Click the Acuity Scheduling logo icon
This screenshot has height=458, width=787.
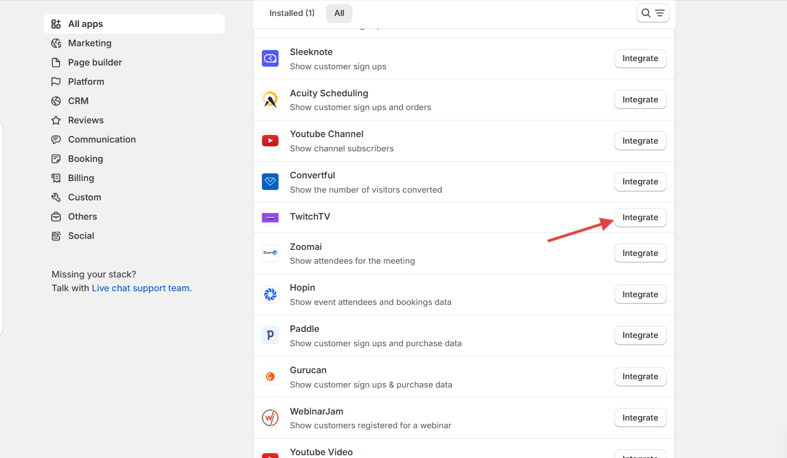pos(270,100)
